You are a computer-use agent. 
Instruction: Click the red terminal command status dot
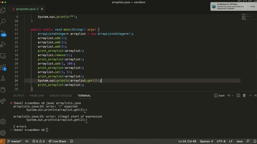(11, 103)
